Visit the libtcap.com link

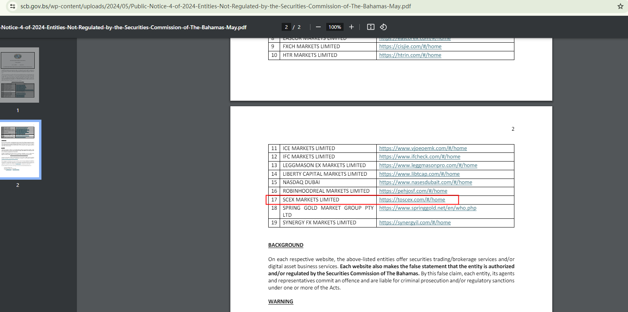[x=419, y=174]
